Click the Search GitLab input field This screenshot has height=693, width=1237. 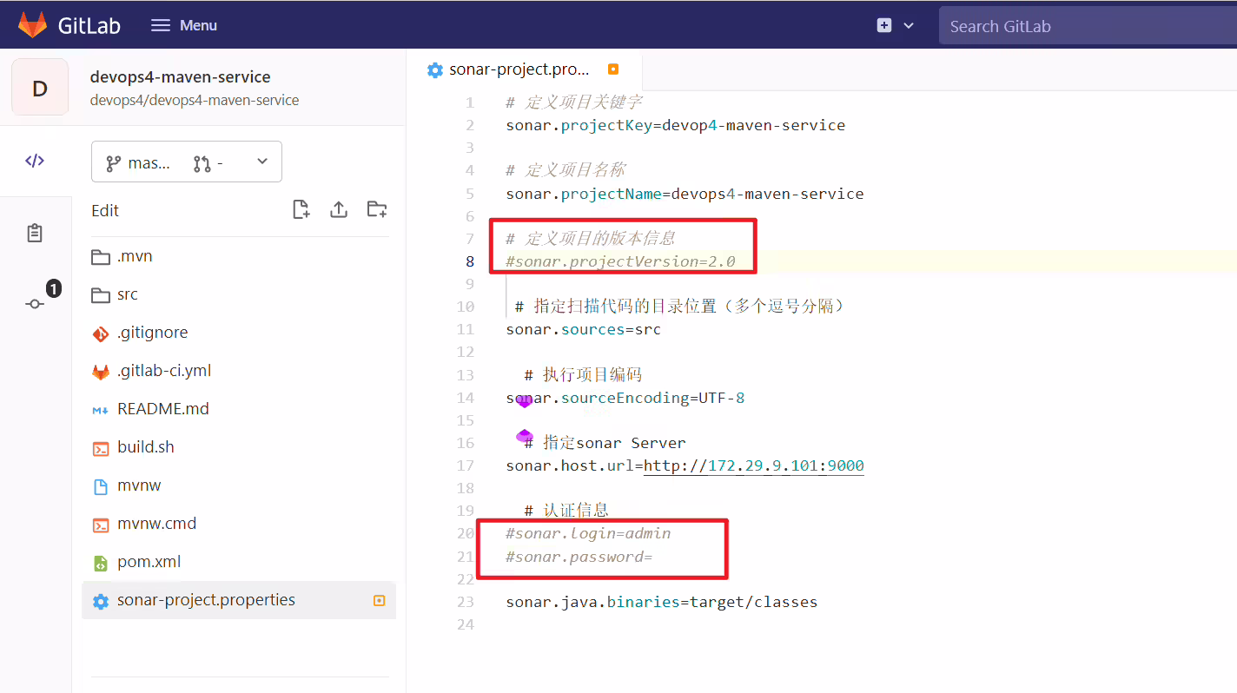tap(1088, 26)
